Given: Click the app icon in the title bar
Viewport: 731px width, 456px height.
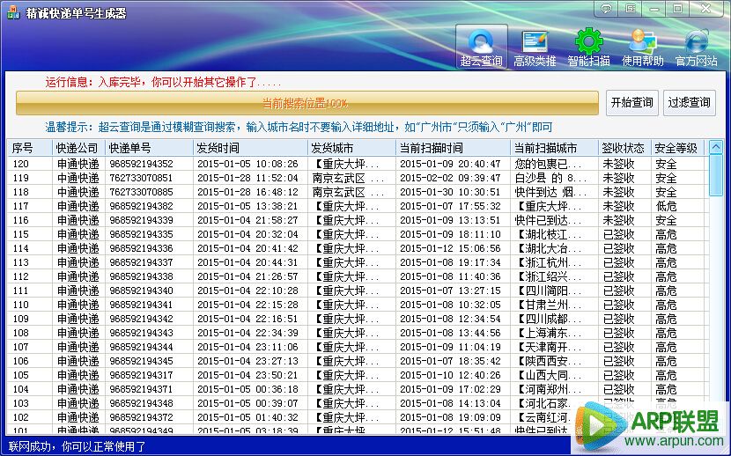Looking at the screenshot, I should [x=13, y=12].
